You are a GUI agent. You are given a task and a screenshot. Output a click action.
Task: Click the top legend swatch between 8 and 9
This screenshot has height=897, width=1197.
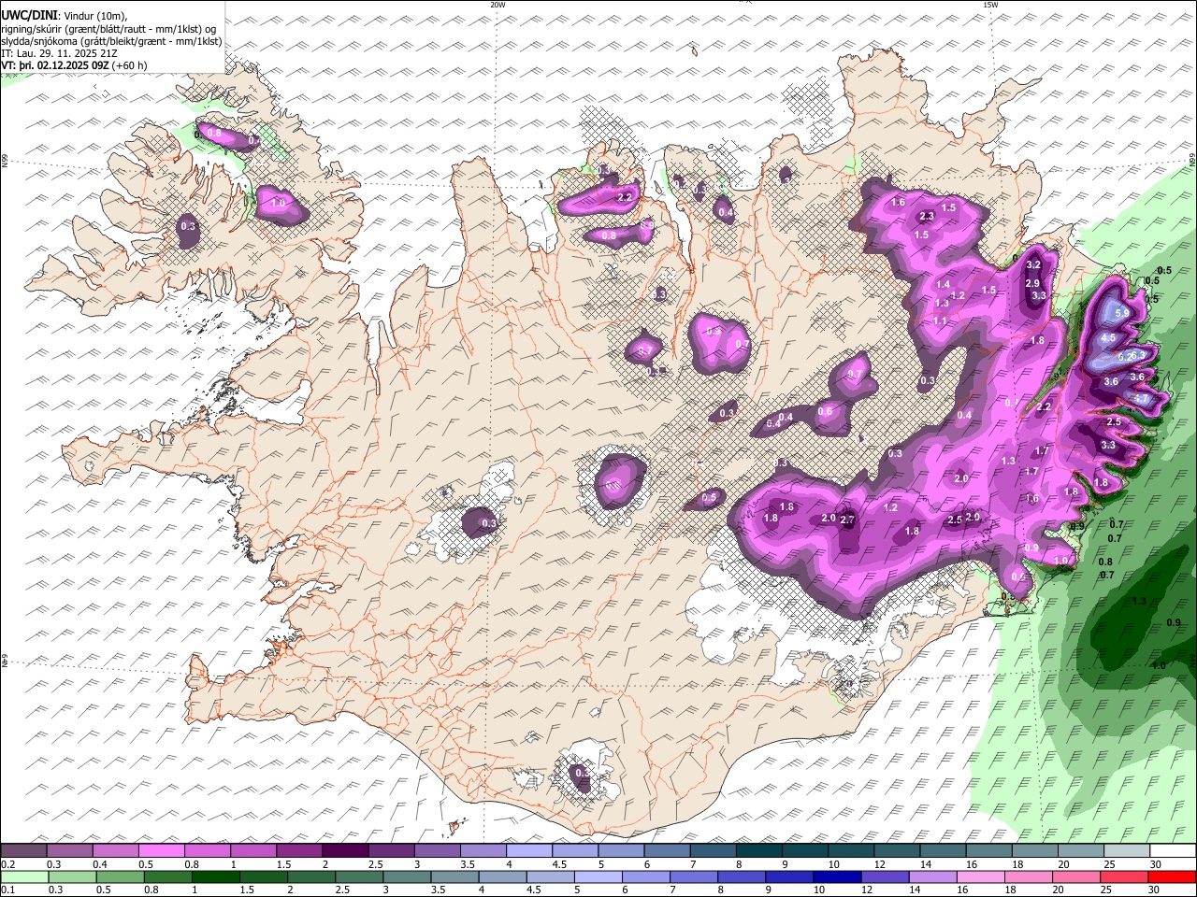[x=759, y=850]
